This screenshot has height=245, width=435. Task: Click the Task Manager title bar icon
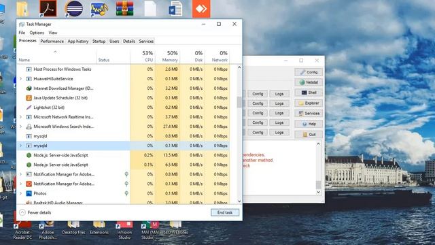coord(22,24)
